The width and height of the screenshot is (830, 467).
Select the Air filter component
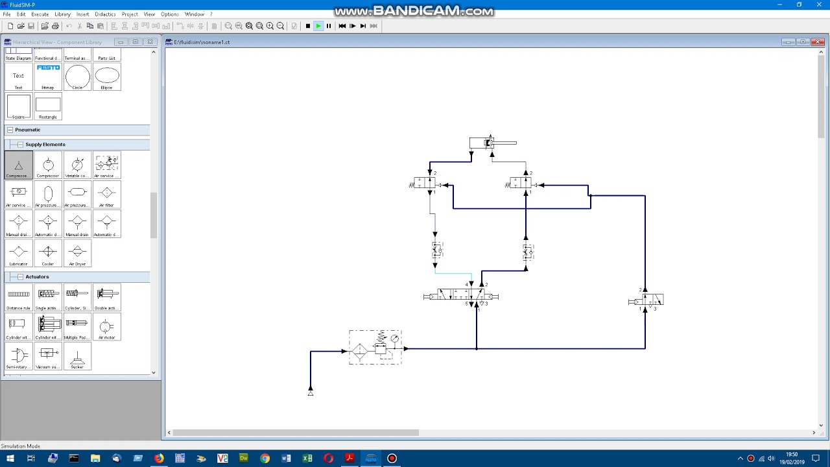click(107, 195)
